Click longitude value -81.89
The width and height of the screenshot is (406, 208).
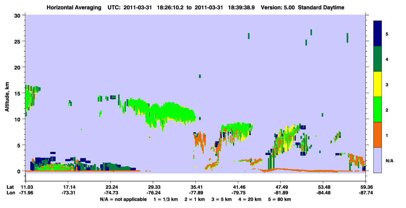[280, 193]
